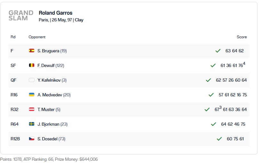Click the Score column header

pyautogui.click(x=242, y=37)
